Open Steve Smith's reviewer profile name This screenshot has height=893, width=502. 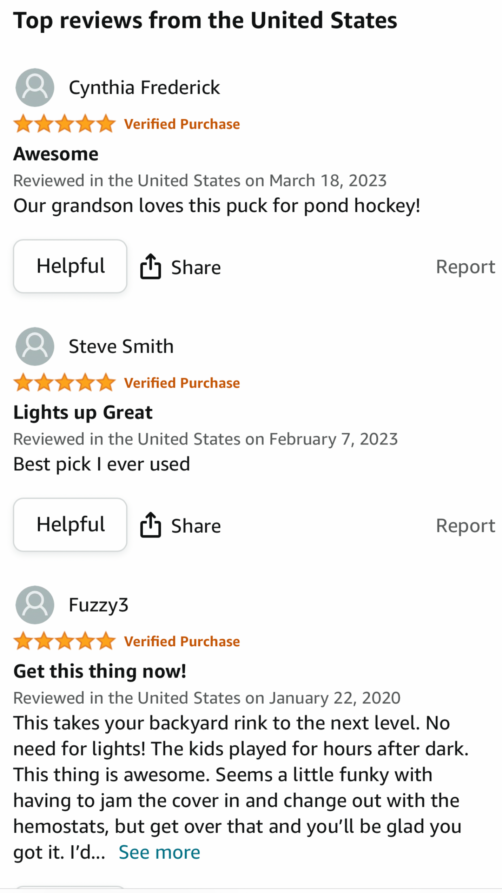pyautogui.click(x=121, y=346)
